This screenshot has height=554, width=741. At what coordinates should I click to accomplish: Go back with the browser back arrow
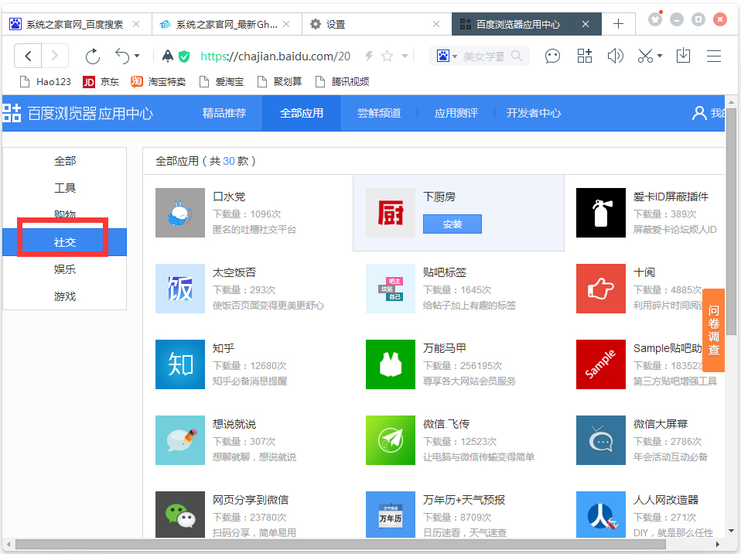click(x=28, y=56)
